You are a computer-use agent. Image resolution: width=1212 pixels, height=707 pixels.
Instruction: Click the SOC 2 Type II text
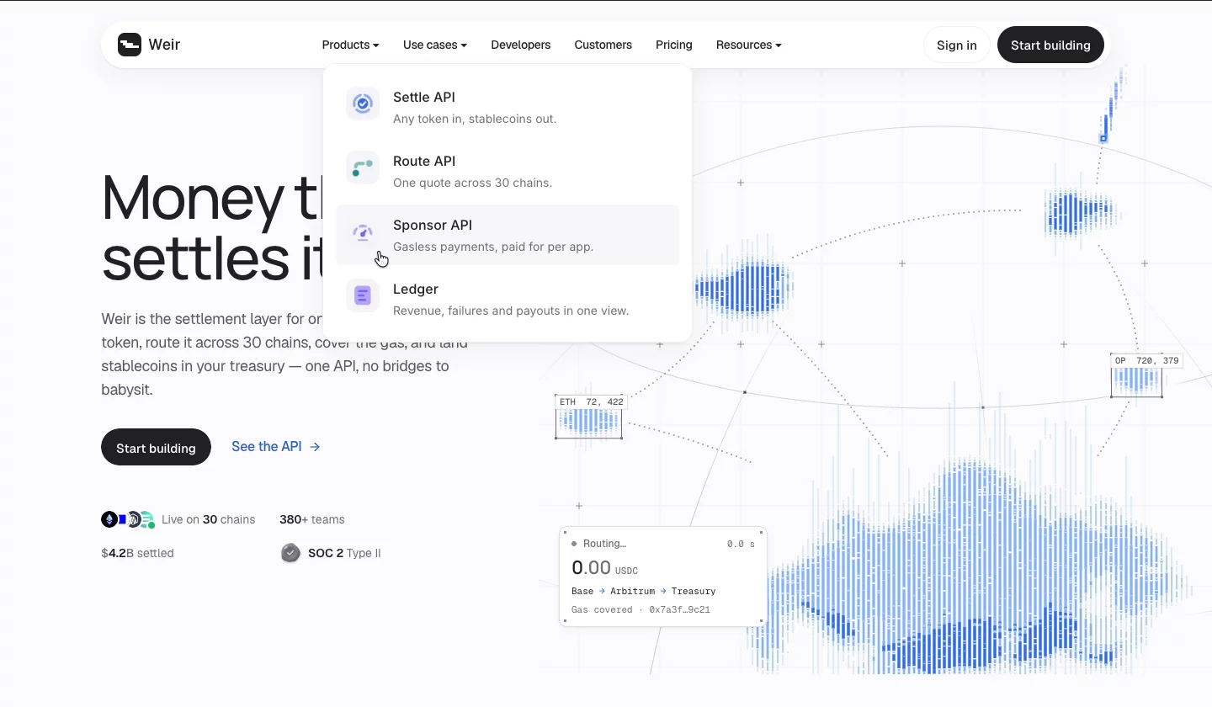pyautogui.click(x=344, y=553)
